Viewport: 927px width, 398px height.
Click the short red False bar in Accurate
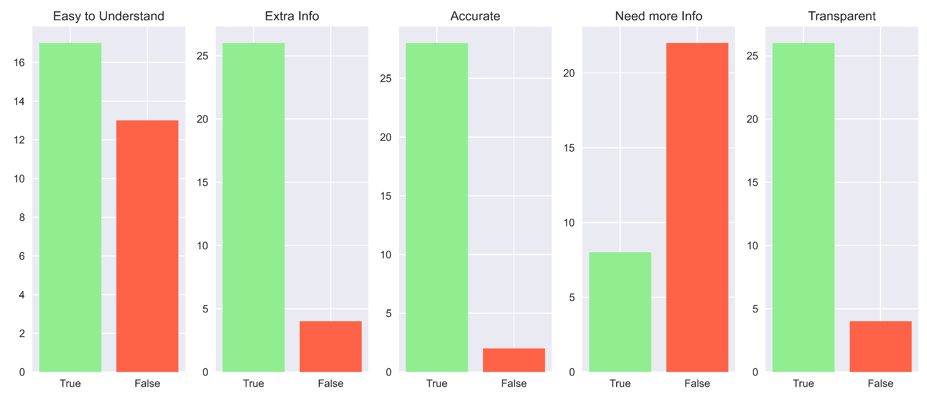(x=514, y=360)
